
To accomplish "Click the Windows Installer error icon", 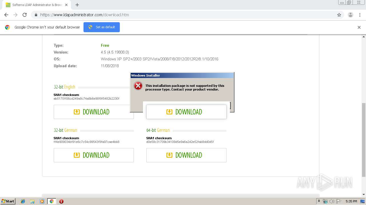I will click(x=138, y=86).
